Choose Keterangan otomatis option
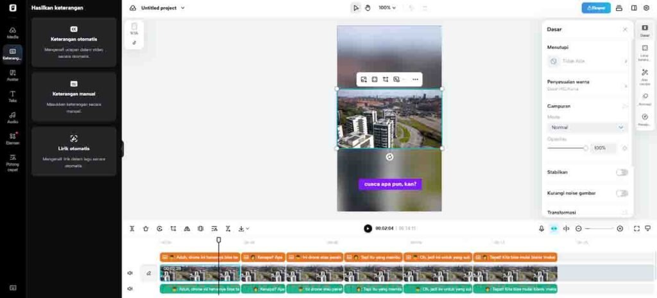The image size is (657, 298). [74, 42]
